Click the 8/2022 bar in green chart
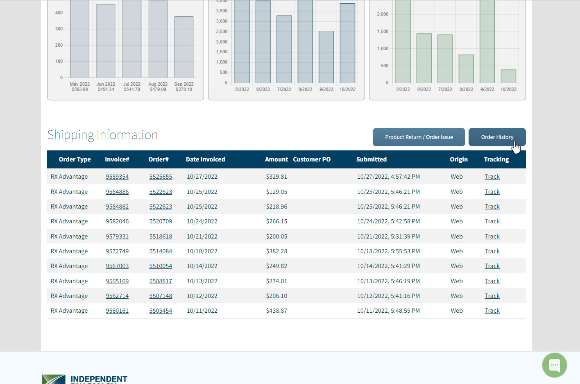 click(466, 69)
